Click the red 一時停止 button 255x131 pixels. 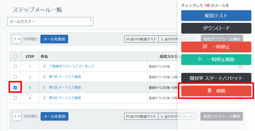pyautogui.click(x=216, y=47)
